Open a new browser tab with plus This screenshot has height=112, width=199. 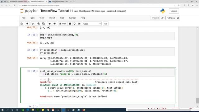coord(71,2)
